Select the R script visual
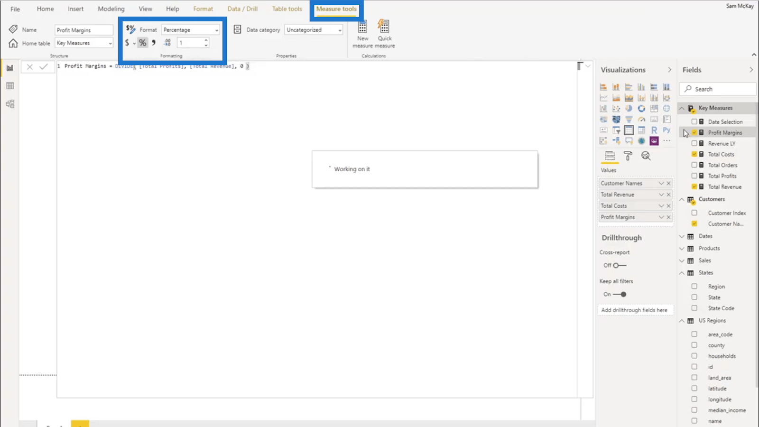 [x=654, y=130]
